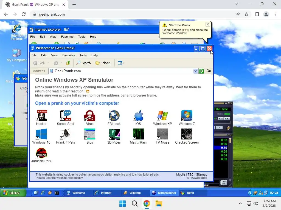281x210 pixels.
Task: Close the Start the Prank balloon
Action: (x=207, y=24)
